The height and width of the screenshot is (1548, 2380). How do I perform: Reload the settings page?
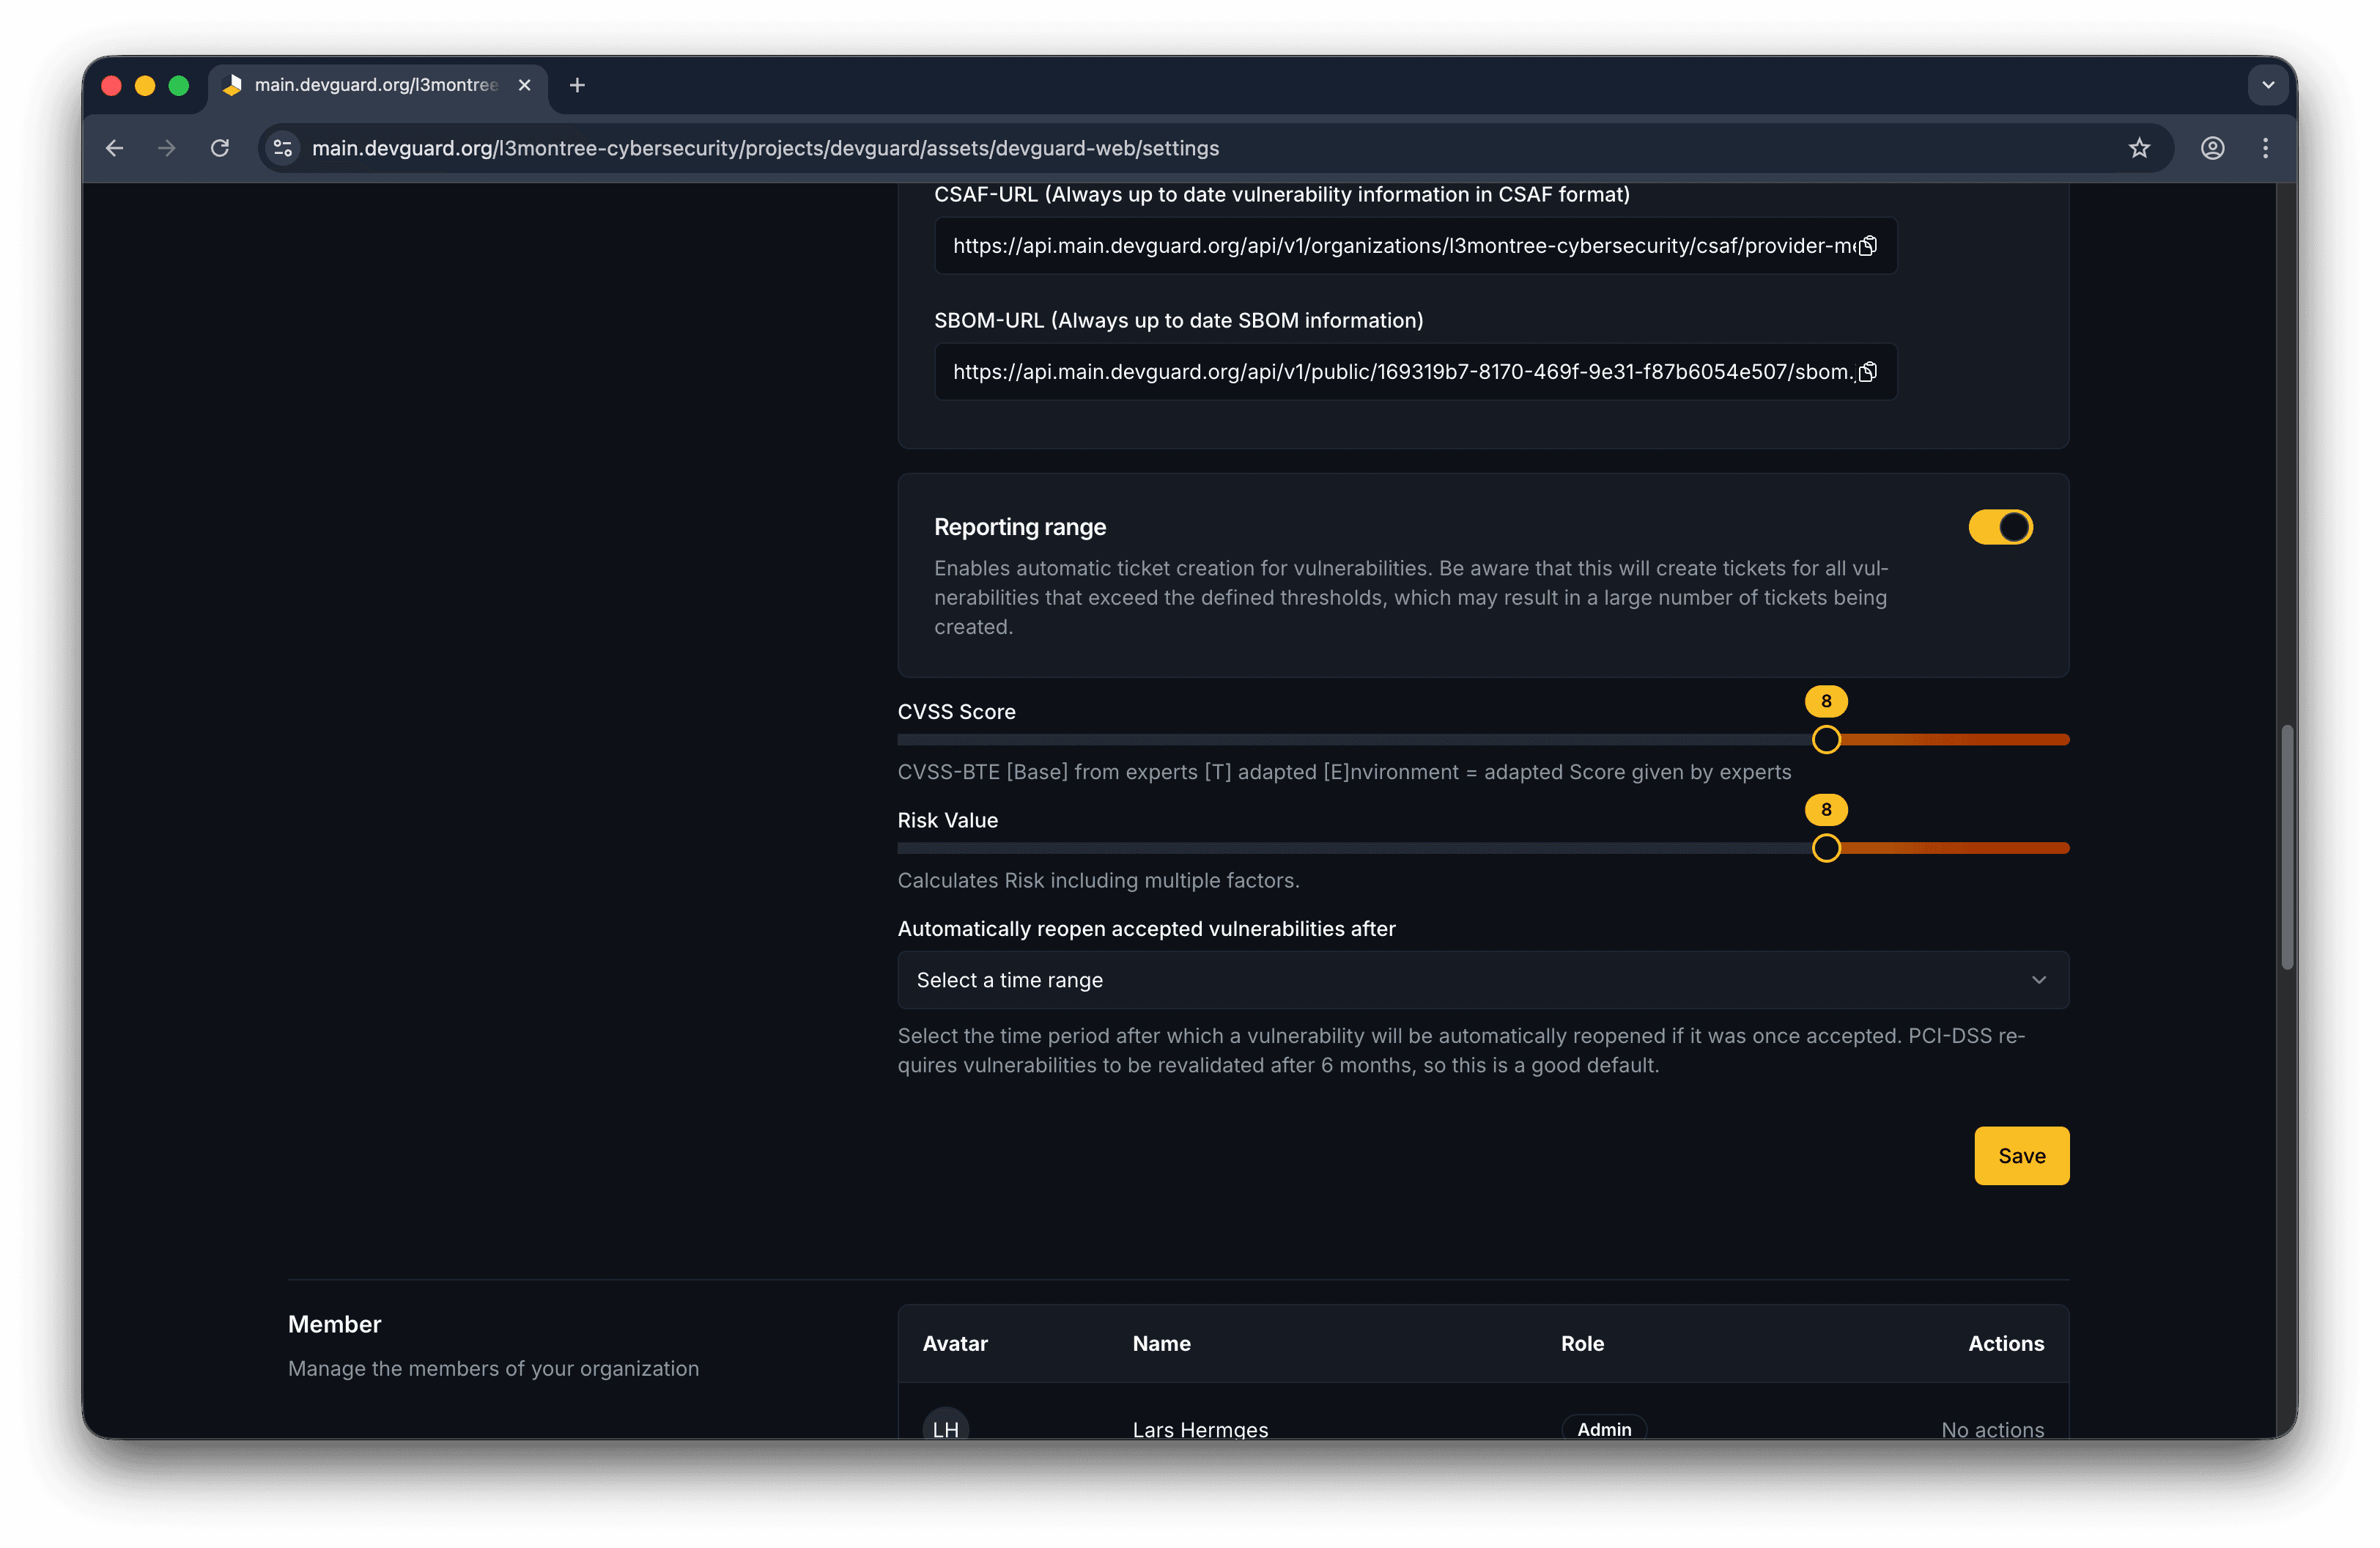coord(220,147)
